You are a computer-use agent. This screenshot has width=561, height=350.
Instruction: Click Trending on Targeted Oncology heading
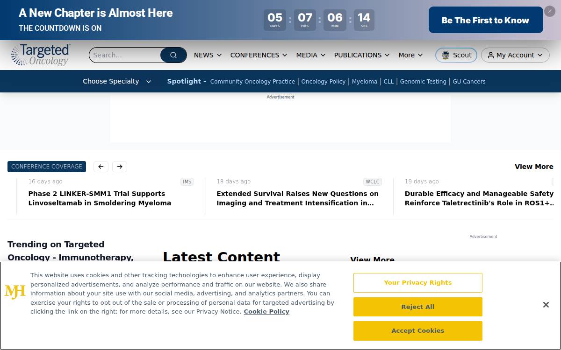coord(71,251)
